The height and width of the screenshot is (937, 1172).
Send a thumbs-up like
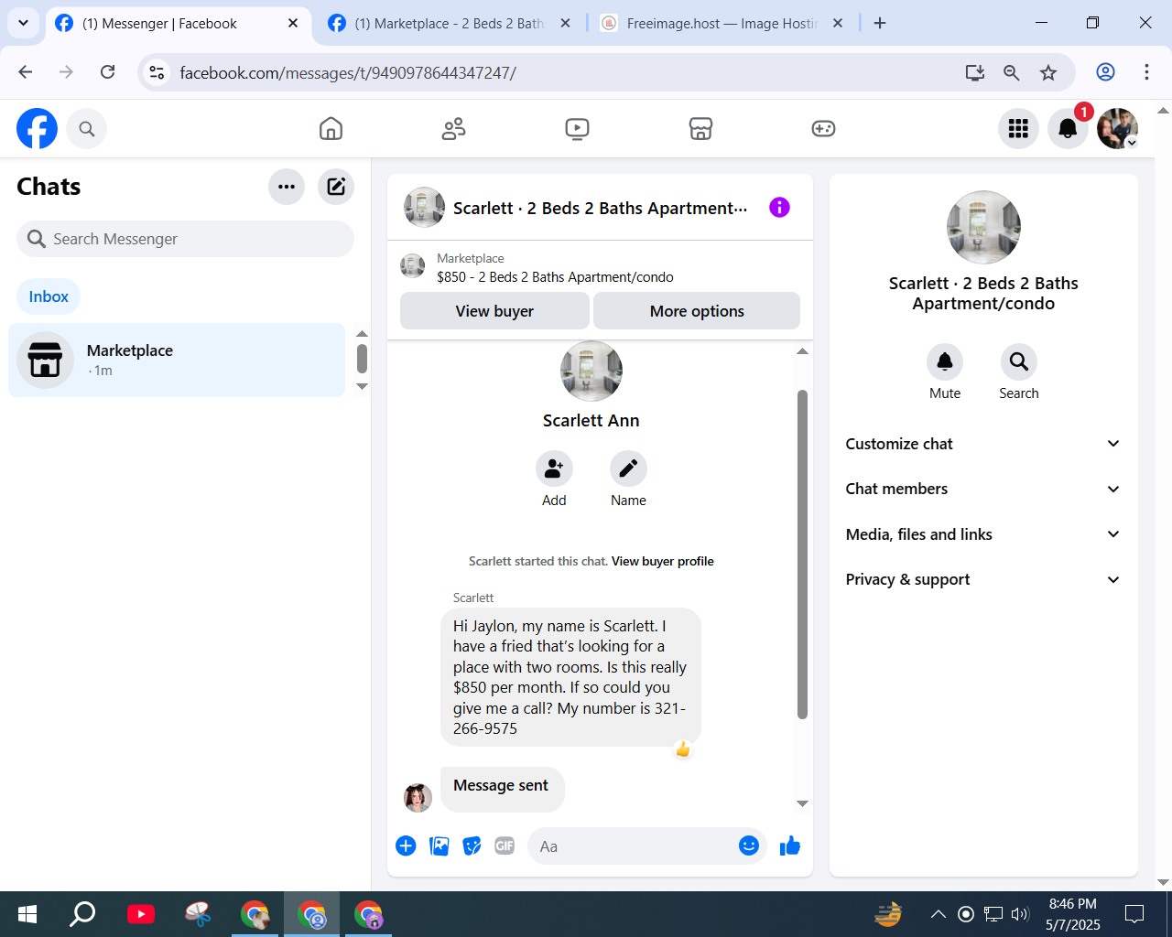pos(790,846)
